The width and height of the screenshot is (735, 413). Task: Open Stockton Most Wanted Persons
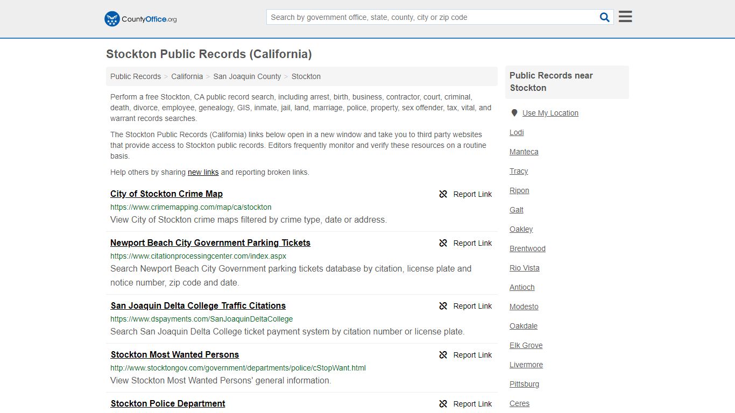tap(175, 354)
